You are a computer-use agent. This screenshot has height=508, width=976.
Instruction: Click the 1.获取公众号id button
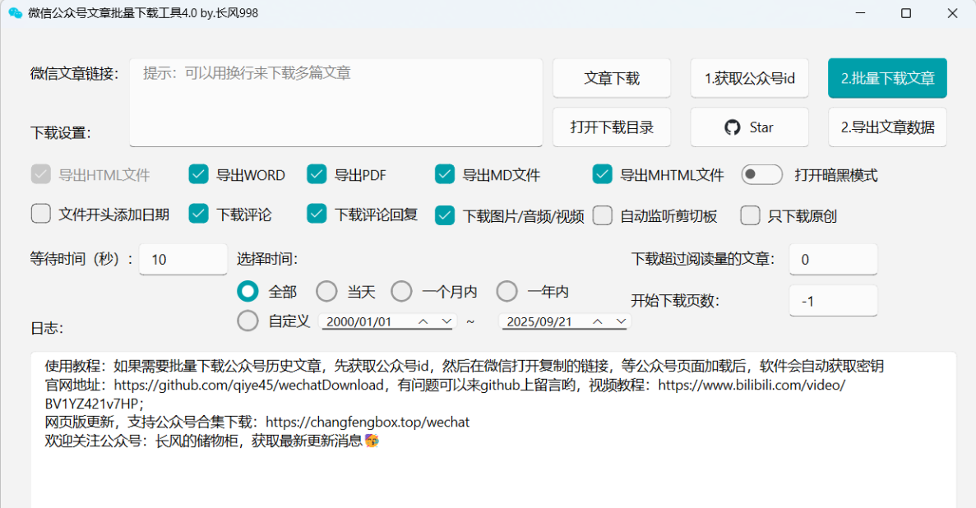(x=749, y=78)
